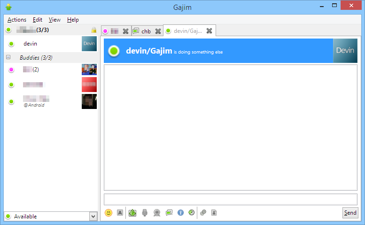The height and width of the screenshot is (225, 365).
Task: Click the message input field
Action: pyautogui.click(x=231, y=200)
